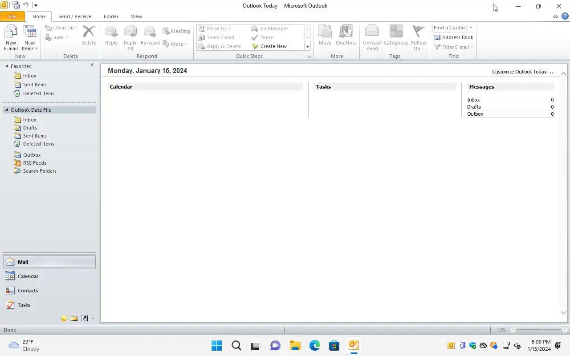The height and width of the screenshot is (356, 570).
Task: Click the Outlook system tray icon
Action: point(451,345)
